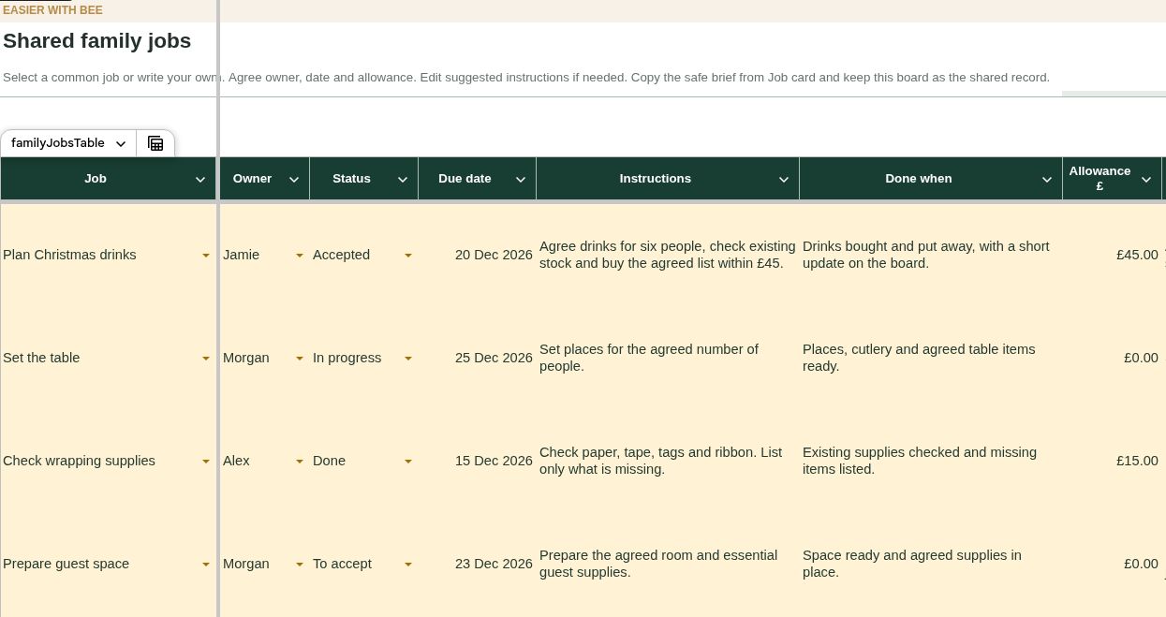The height and width of the screenshot is (617, 1166).
Task: Select instructions starting Set places for the agreed
Action: click(x=668, y=358)
